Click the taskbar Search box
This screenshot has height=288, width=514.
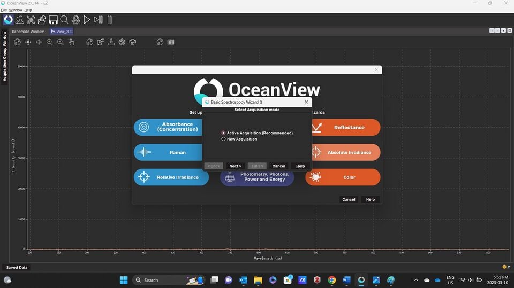click(x=169, y=280)
